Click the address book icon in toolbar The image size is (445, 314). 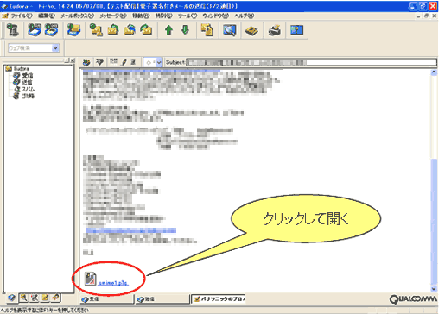coord(251,30)
